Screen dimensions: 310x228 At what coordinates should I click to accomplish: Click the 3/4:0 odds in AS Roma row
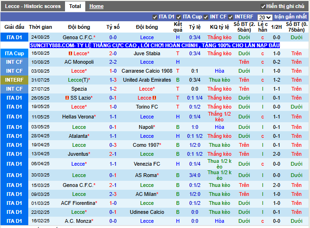195,175
